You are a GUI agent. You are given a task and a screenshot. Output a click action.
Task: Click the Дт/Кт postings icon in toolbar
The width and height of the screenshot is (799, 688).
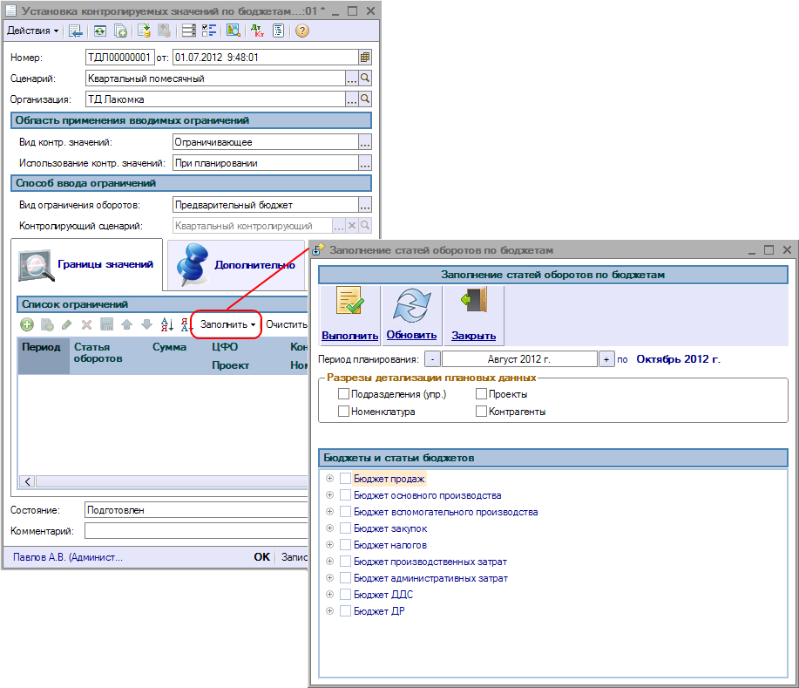click(256, 31)
